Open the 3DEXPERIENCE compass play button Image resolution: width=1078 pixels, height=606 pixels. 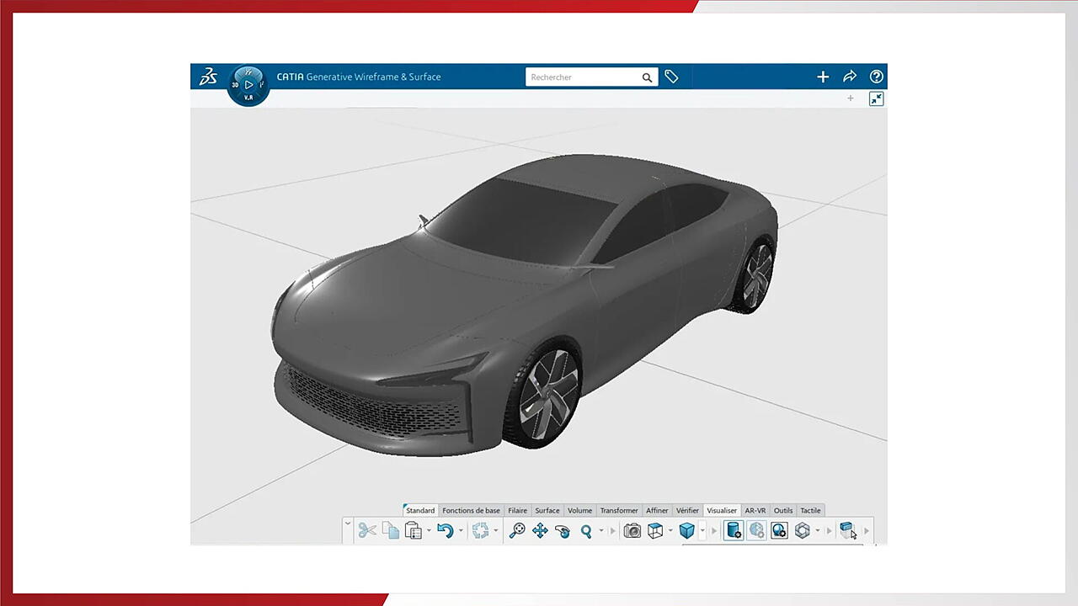point(248,85)
